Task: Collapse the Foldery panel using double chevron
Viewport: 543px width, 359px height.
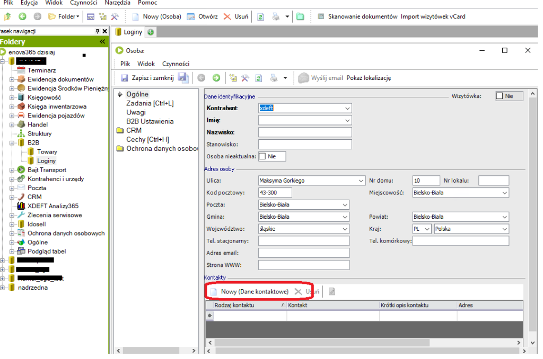Action: click(102, 42)
